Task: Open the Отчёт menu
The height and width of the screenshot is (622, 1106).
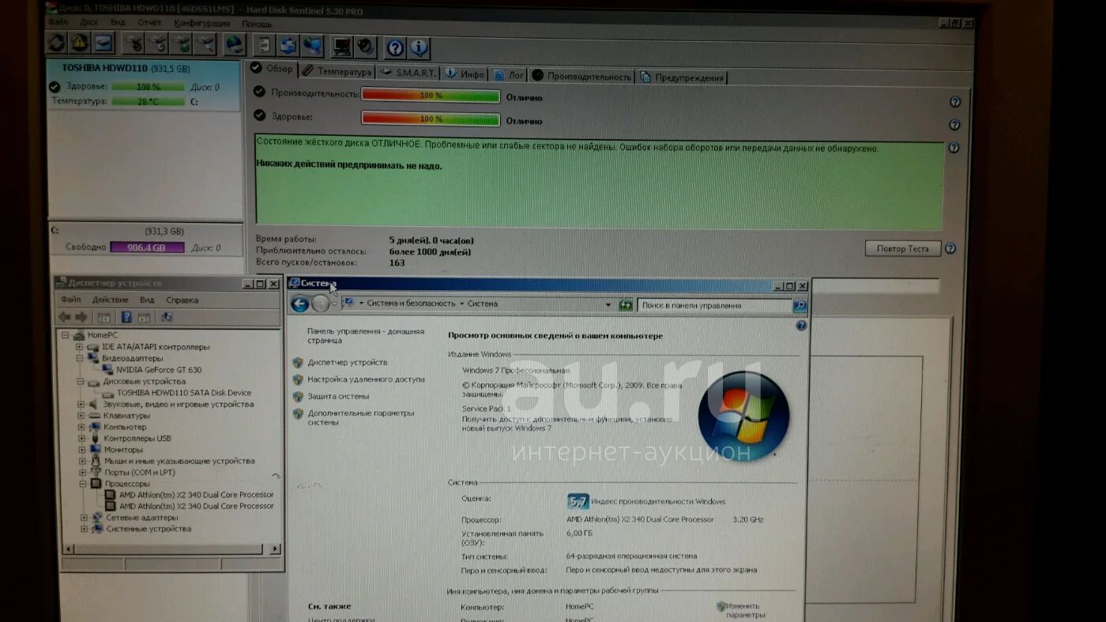Action: [149, 23]
